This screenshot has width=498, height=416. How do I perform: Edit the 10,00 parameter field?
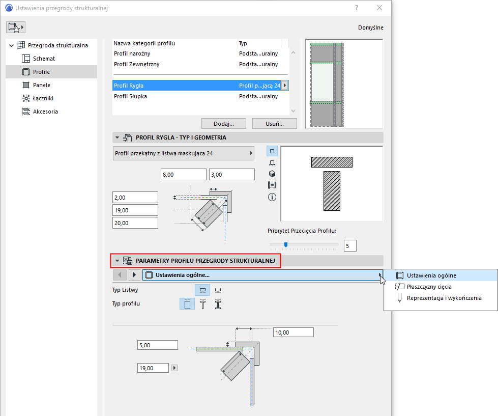click(x=294, y=332)
